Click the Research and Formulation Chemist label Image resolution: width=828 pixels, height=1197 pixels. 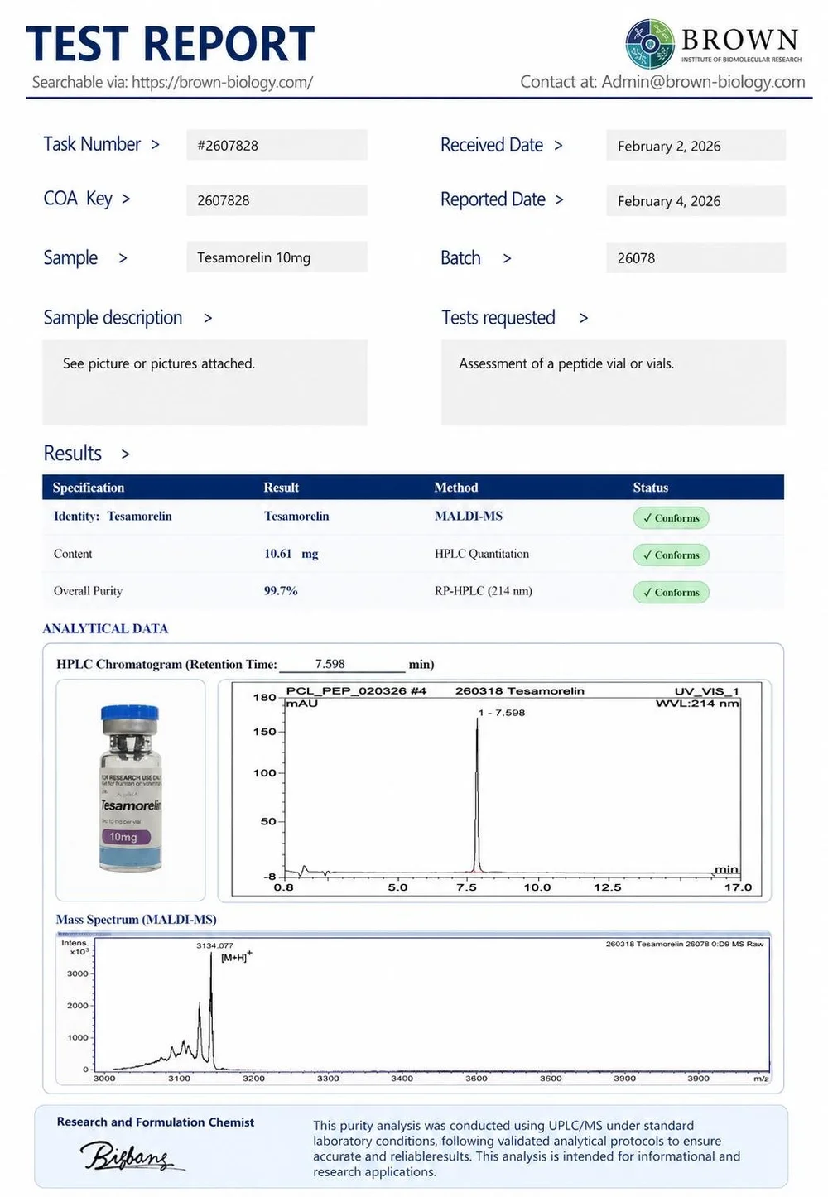[x=156, y=1122]
